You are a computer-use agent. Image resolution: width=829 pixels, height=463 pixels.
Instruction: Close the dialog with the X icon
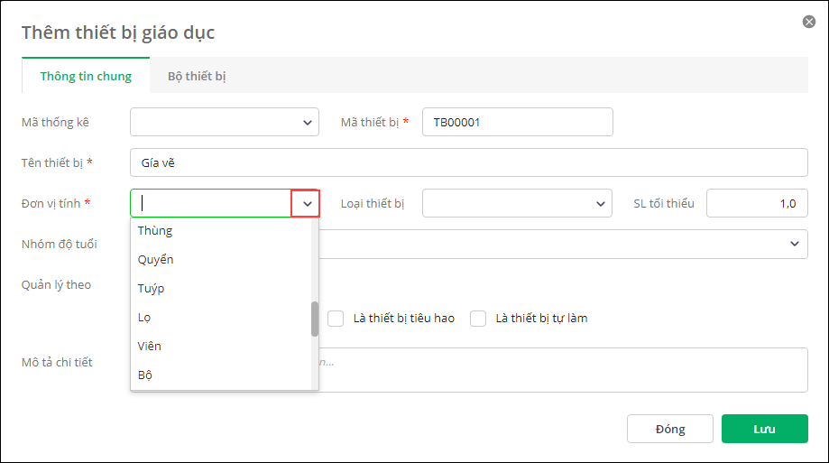tap(809, 22)
